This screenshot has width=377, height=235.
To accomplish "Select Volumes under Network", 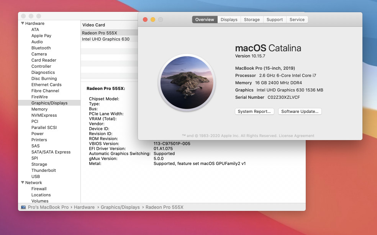I will click(x=40, y=201).
